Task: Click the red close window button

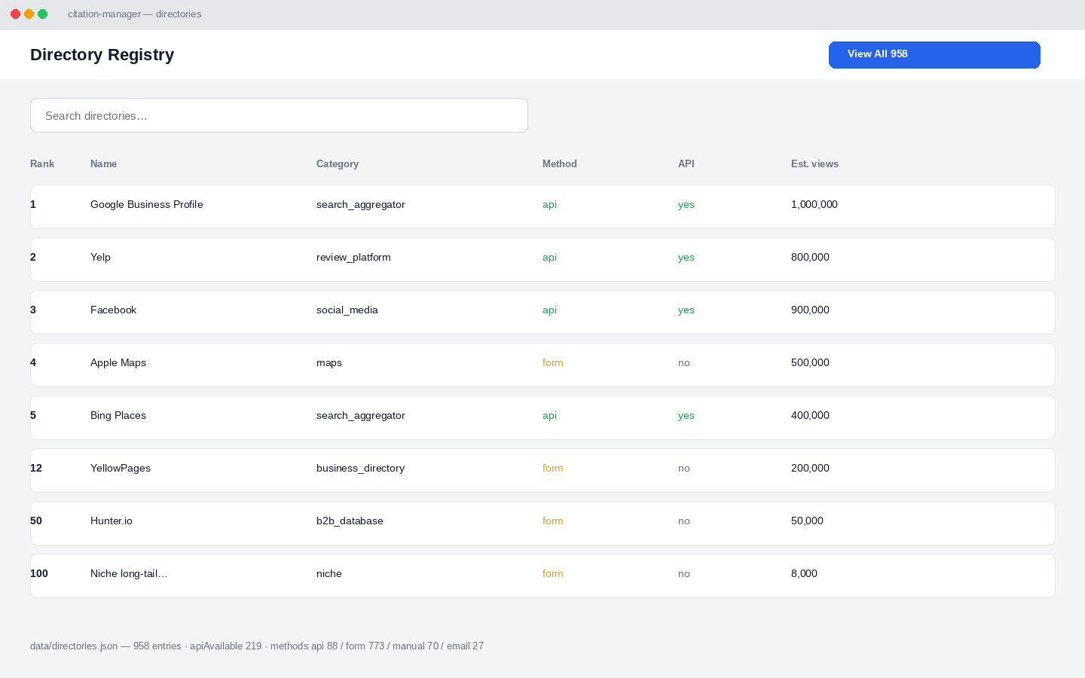Action: click(16, 14)
